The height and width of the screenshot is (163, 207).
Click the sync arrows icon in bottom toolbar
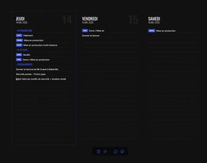105,151
